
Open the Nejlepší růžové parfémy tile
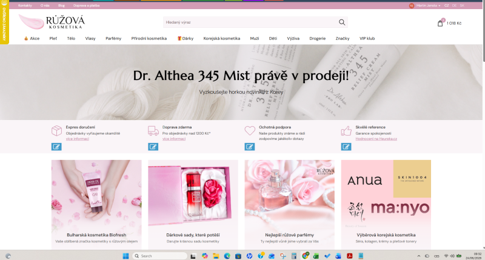pos(290,205)
